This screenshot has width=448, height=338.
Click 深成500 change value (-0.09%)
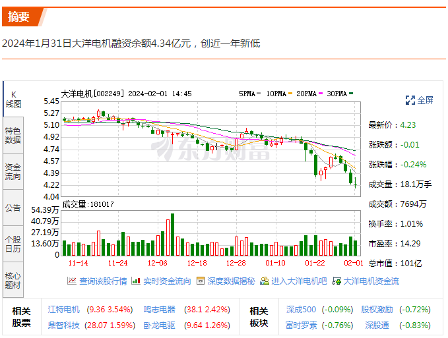[x=337, y=310]
